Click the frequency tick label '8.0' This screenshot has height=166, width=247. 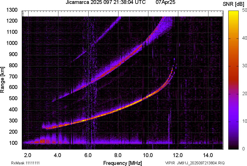click(x=118, y=155)
